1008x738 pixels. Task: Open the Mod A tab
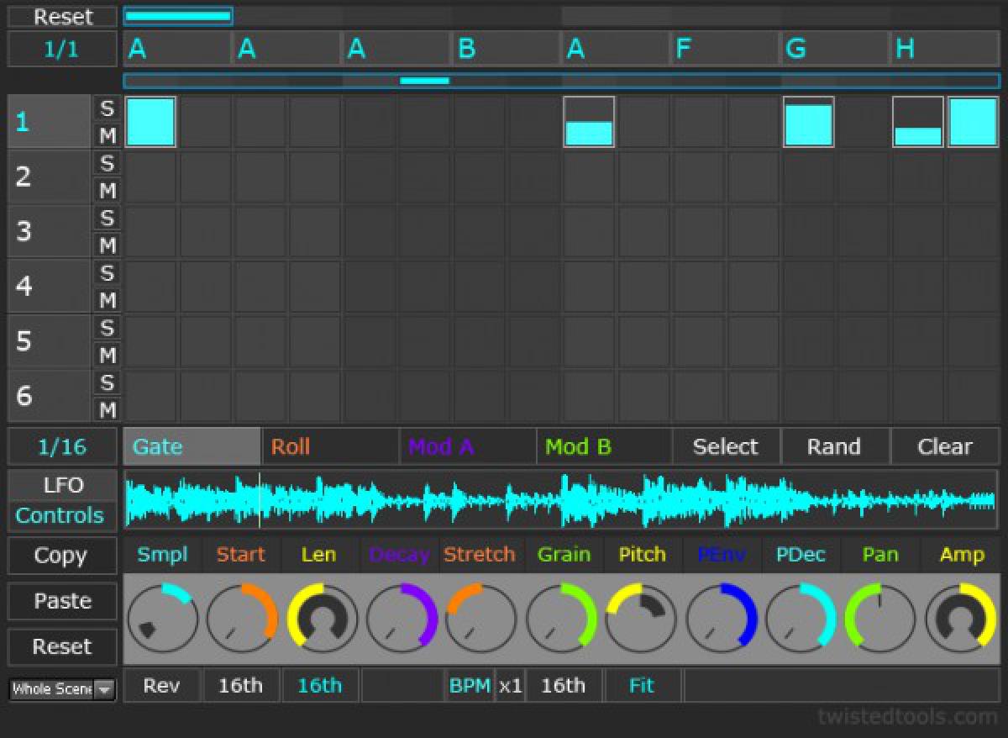pyautogui.click(x=468, y=446)
